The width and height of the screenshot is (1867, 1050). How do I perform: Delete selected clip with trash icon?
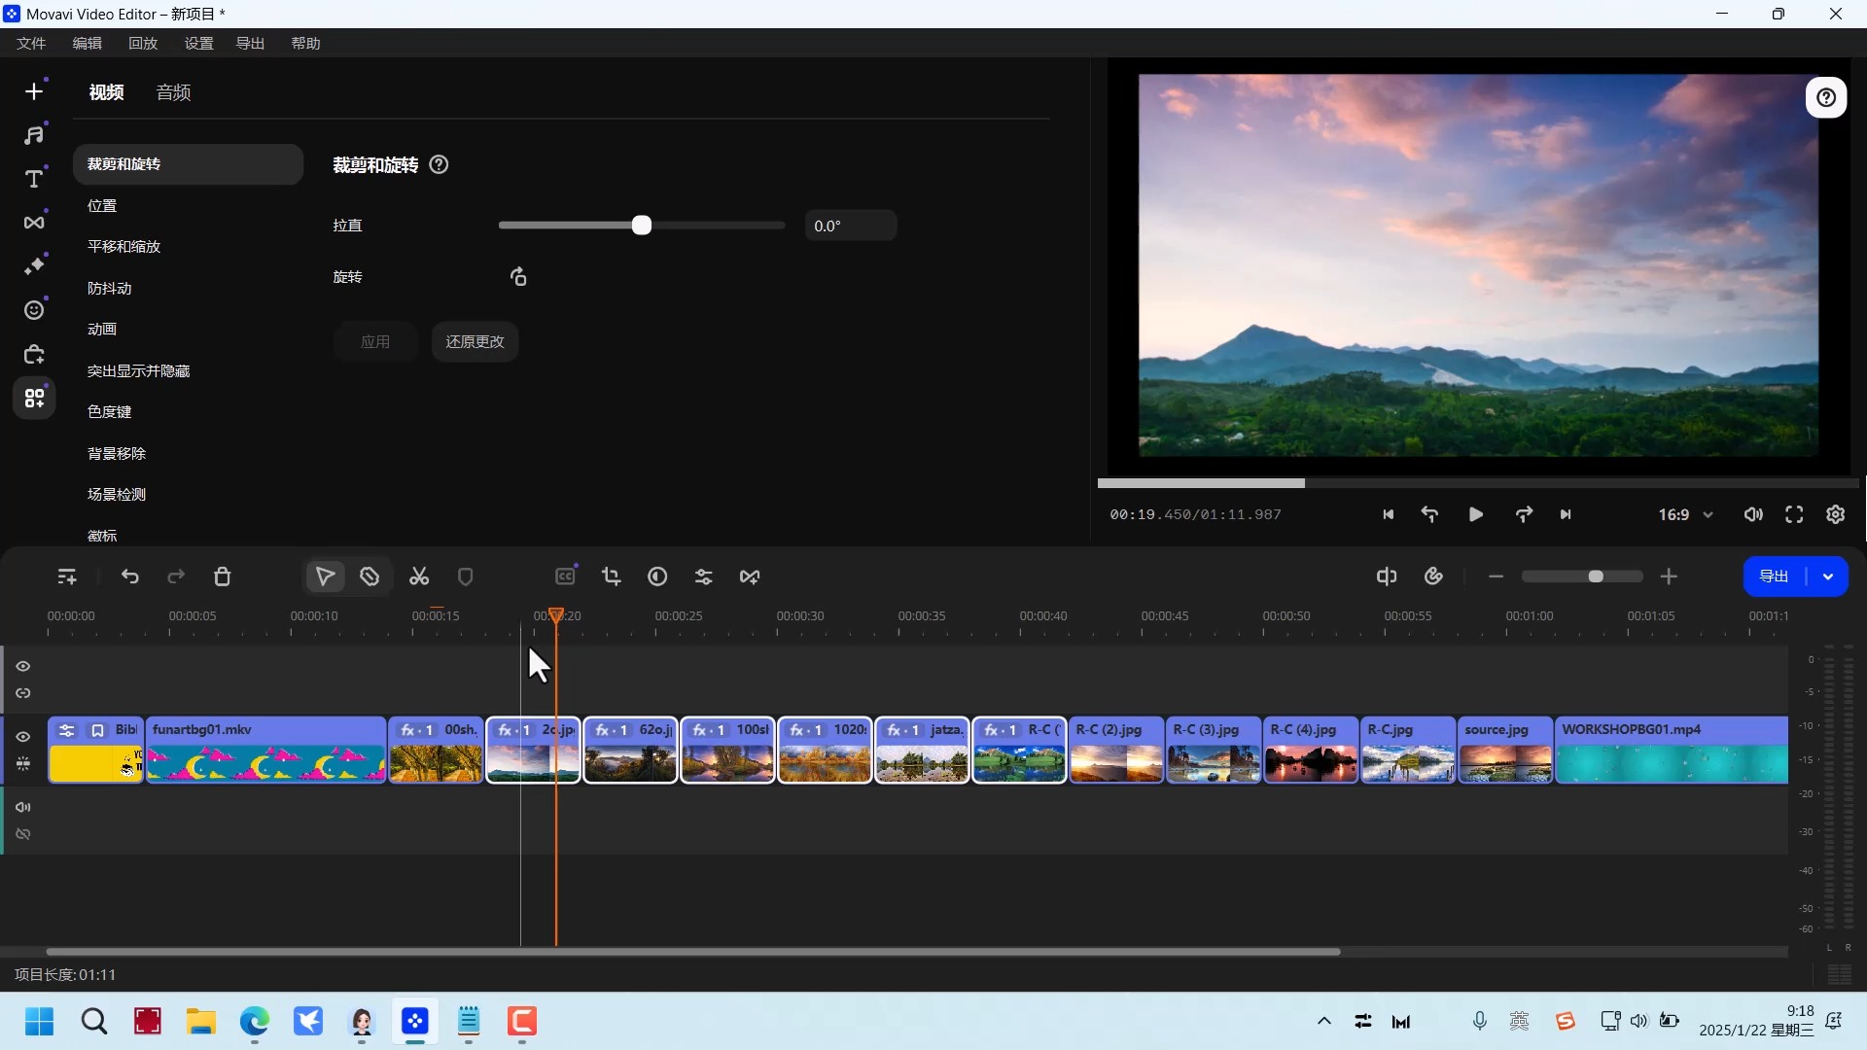pyautogui.click(x=222, y=577)
